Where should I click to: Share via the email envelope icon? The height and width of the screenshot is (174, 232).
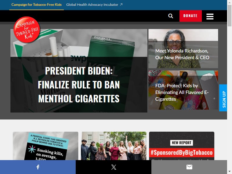(189, 167)
